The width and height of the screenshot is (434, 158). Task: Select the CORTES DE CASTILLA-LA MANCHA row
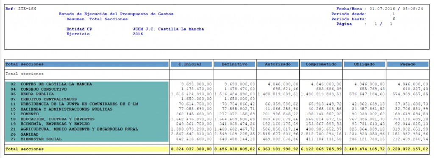coord(86,84)
